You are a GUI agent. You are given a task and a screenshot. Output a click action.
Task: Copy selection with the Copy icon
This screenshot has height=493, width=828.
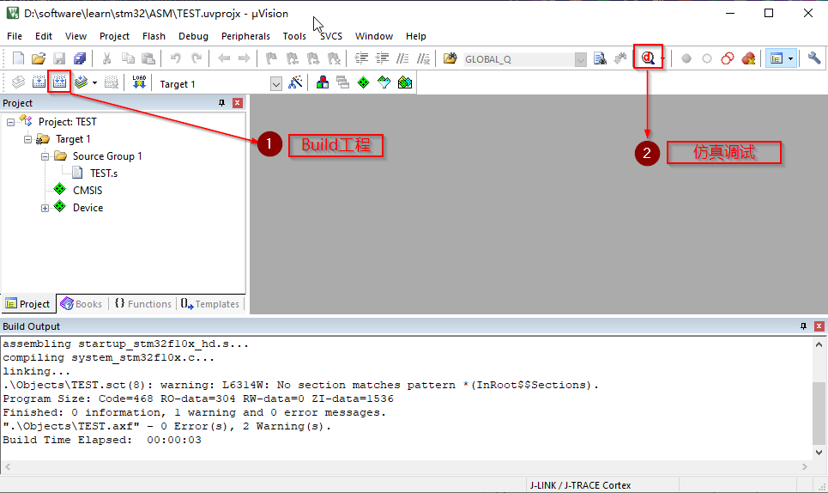tap(128, 58)
